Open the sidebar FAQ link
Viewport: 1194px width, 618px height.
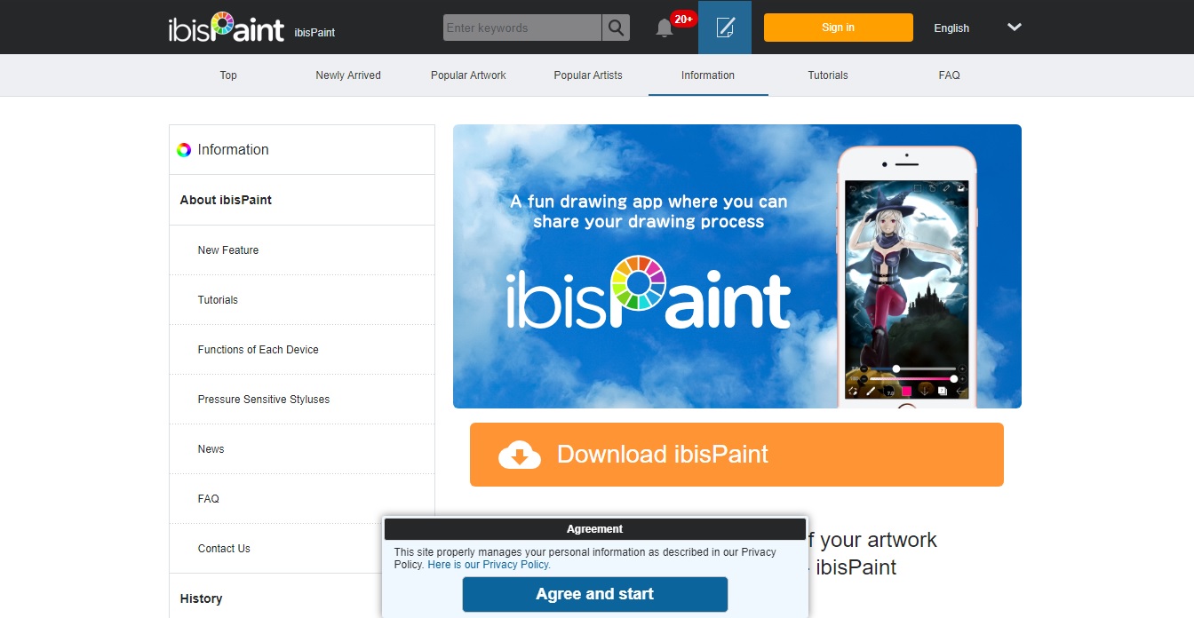[302, 499]
